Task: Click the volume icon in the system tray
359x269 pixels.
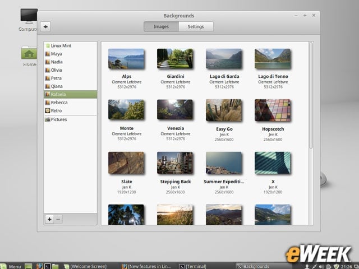Action: (321, 267)
